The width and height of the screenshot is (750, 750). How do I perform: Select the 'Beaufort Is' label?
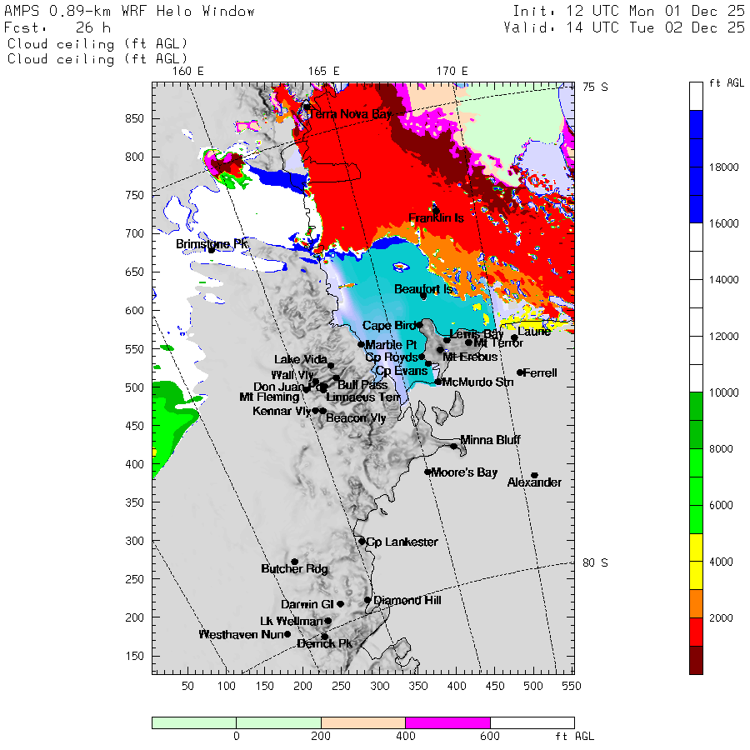423,289
